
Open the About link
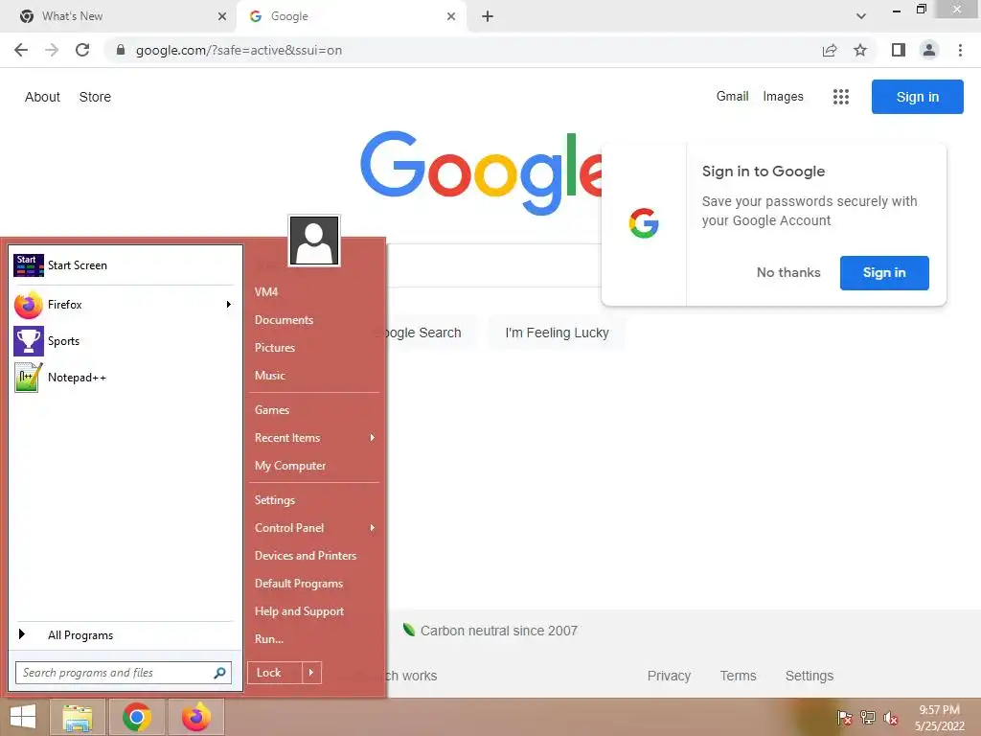[42, 97]
